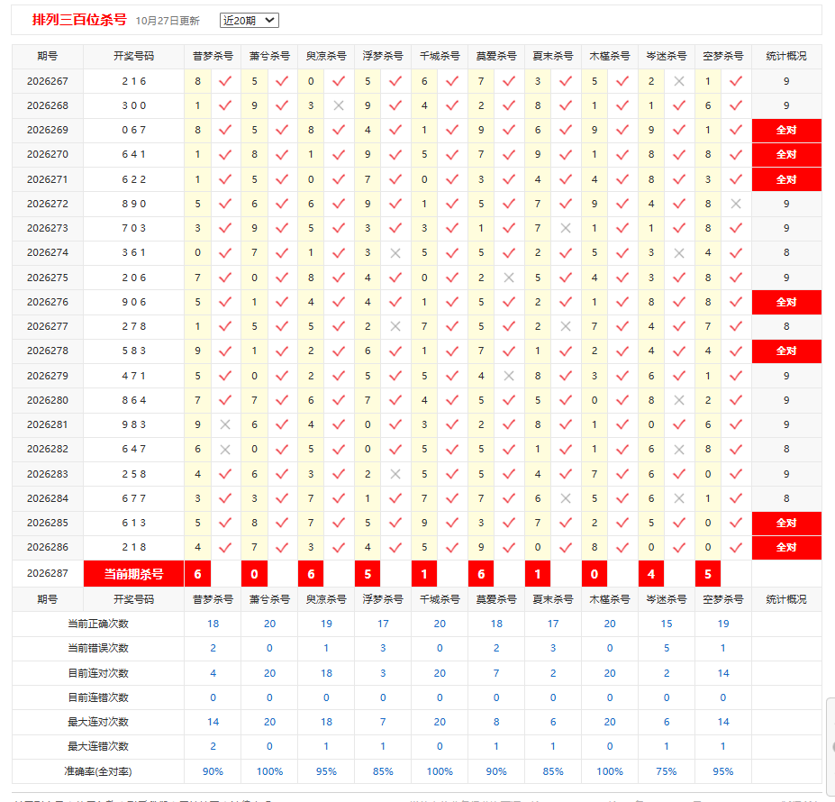Screen dimensions: 835x802
Task: Click the gray X in row 2026268 under 奥凉杀号
Action: click(x=339, y=105)
